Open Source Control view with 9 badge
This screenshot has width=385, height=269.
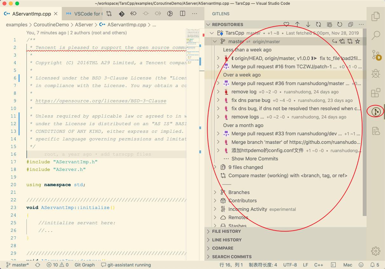pos(376,55)
